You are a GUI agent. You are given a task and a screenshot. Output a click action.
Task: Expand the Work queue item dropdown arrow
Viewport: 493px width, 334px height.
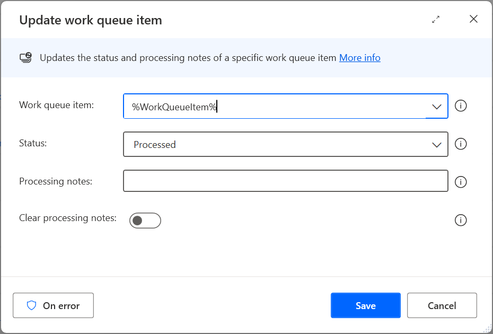(437, 107)
